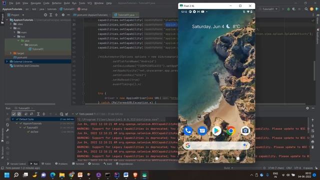Viewport: 320px width, 180px height.
Task: Collapse the src folder
Action: 10,28
